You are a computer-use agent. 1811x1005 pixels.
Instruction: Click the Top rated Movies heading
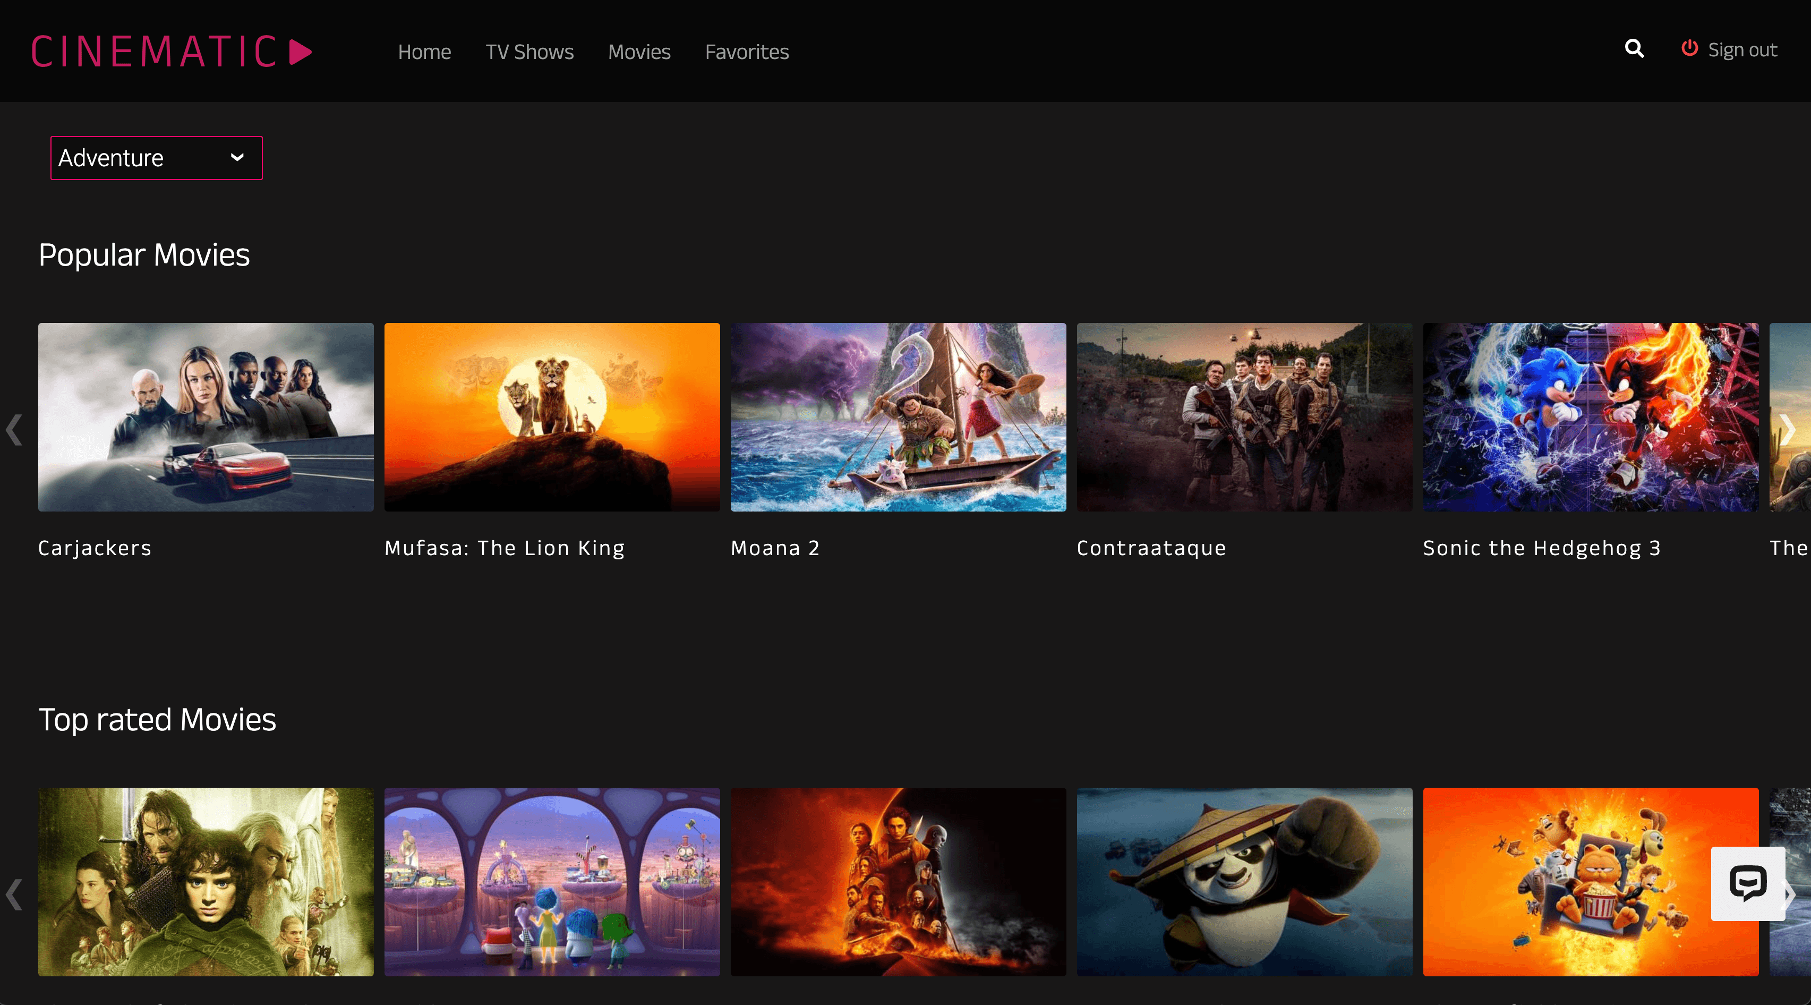pos(158,719)
